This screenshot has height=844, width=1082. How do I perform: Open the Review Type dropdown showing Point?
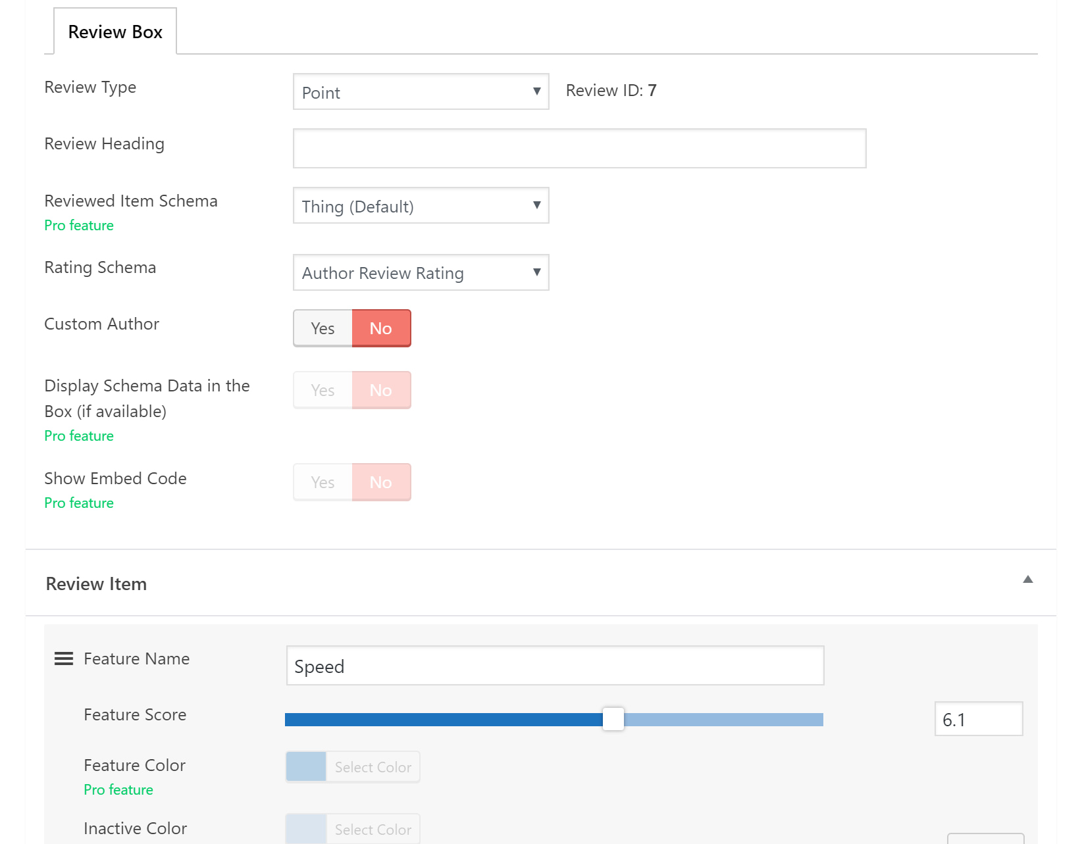tap(421, 91)
